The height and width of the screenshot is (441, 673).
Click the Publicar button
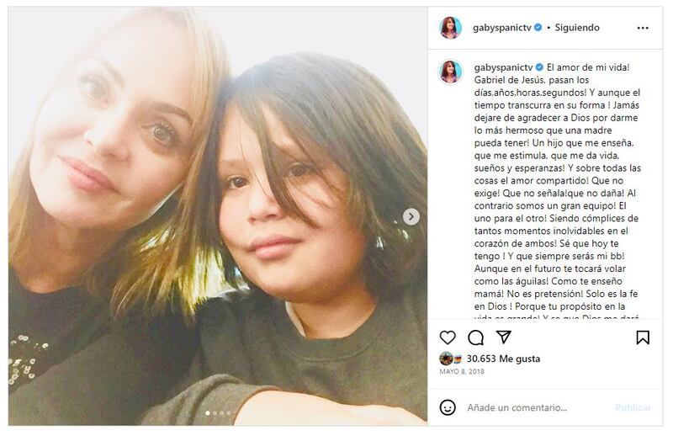[633, 407]
